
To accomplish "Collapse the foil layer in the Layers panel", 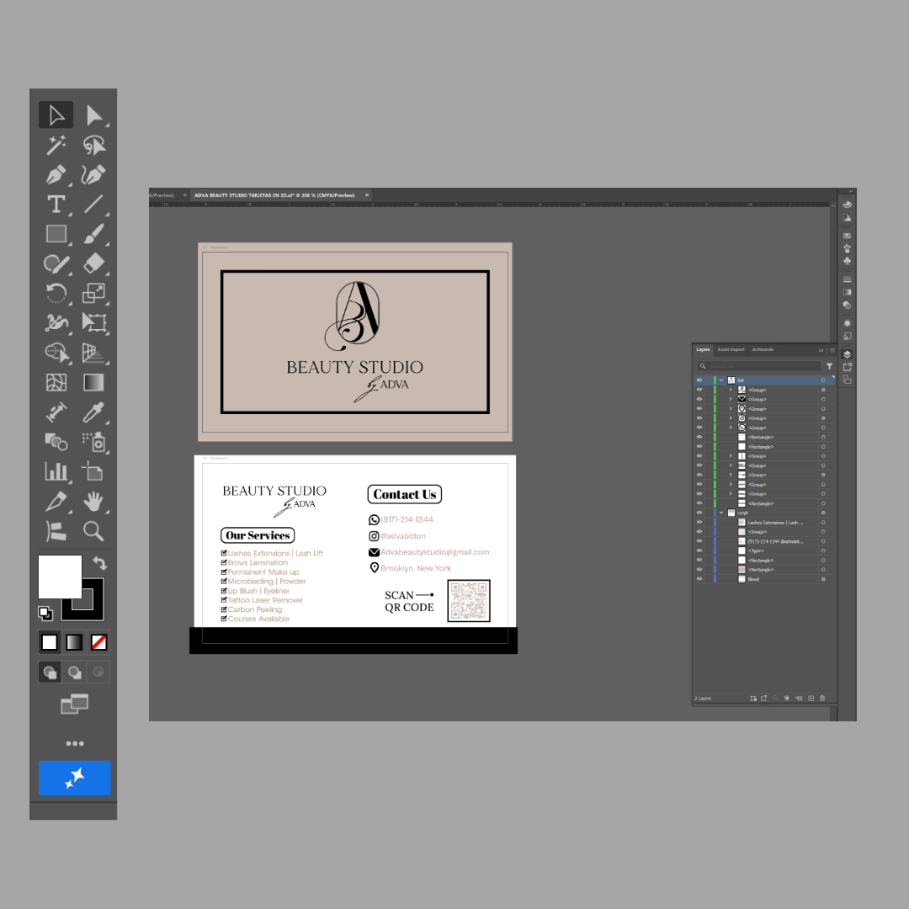I will click(721, 380).
